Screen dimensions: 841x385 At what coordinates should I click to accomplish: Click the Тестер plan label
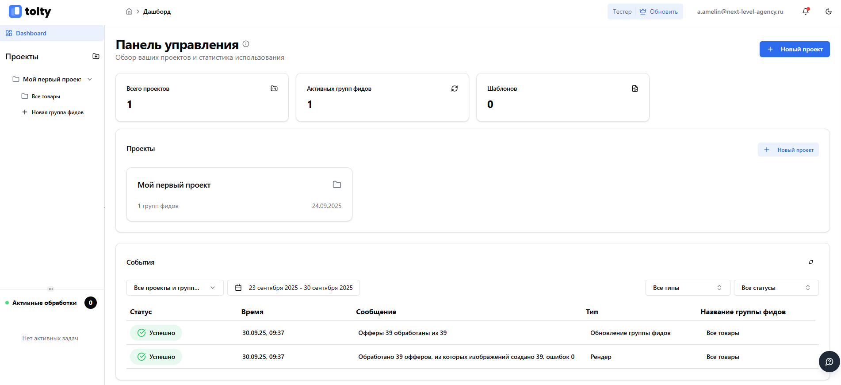[622, 12]
